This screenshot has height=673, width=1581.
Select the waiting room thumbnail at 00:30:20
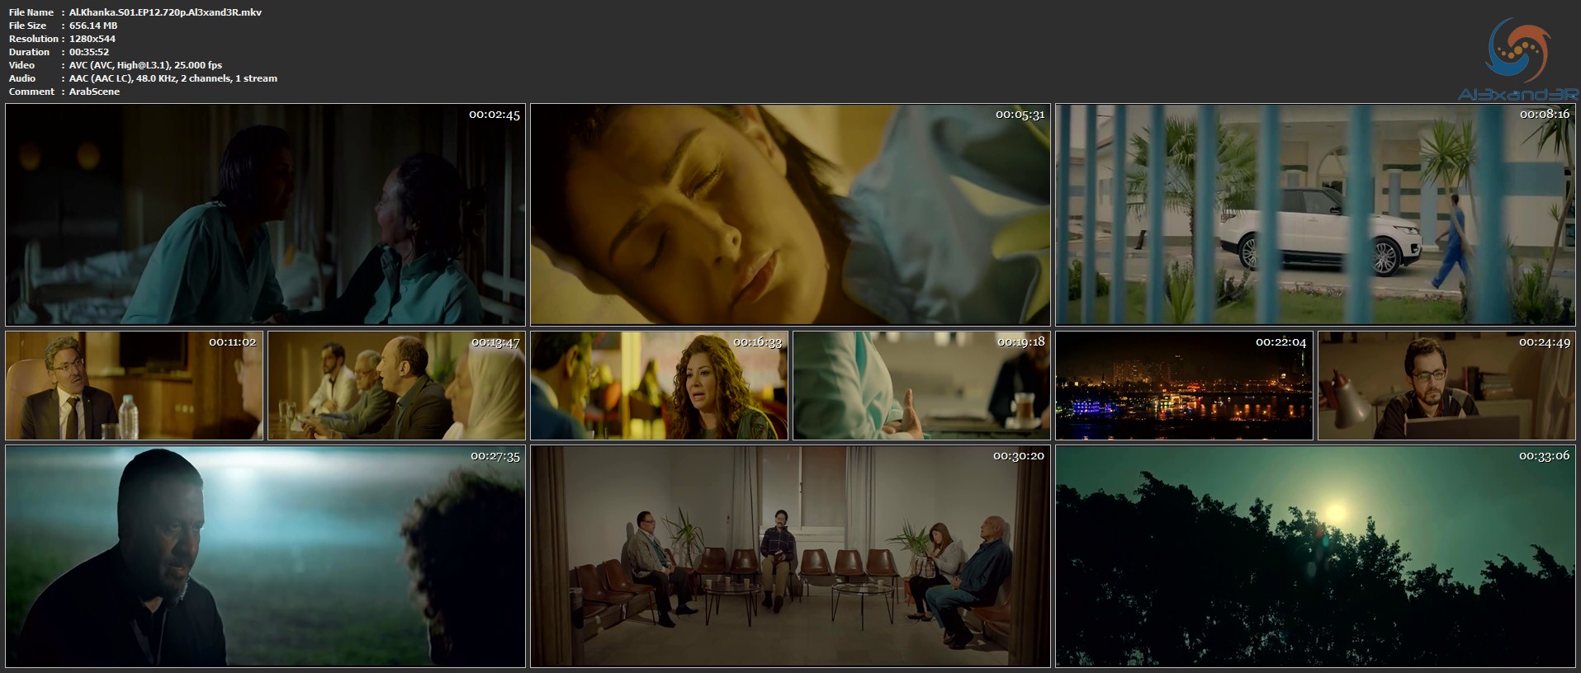click(x=790, y=557)
